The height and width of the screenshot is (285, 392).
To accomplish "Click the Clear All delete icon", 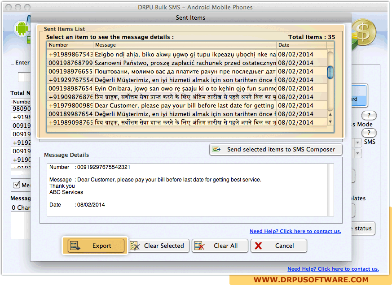I will click(x=199, y=246).
